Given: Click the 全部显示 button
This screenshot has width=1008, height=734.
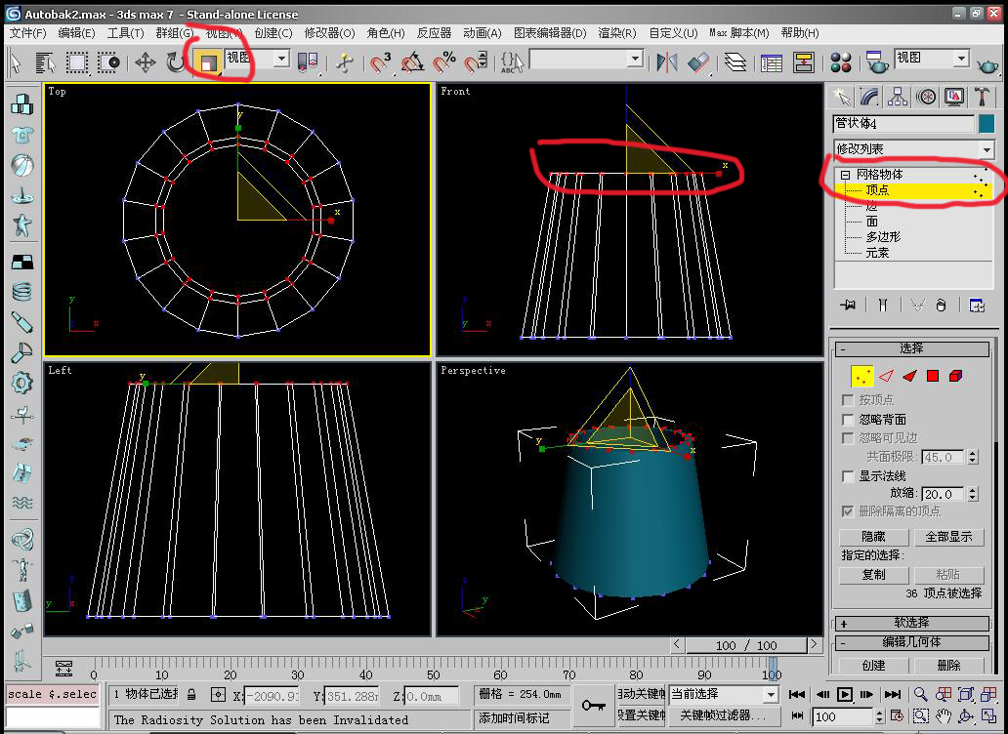Looking at the screenshot, I should coord(948,537).
